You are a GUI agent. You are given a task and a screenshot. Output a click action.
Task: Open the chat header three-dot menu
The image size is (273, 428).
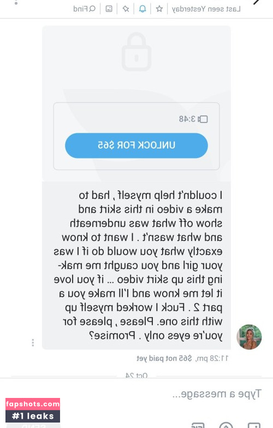[x=16, y=2]
